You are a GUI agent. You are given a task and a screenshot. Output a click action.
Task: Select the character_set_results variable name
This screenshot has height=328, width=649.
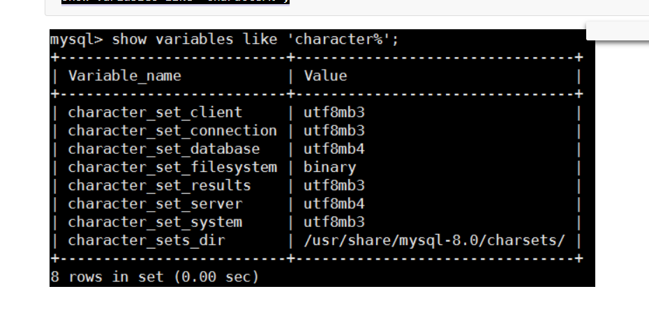[159, 185]
